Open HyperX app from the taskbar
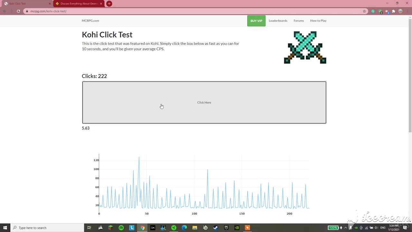This screenshot has height=232, width=412. click(x=153, y=228)
